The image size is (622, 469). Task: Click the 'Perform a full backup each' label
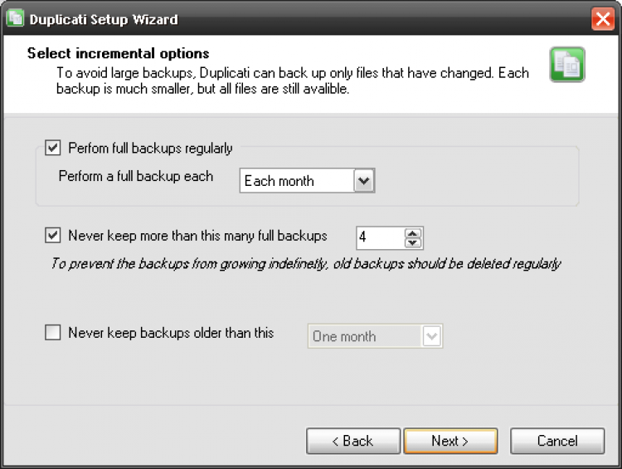(x=136, y=176)
